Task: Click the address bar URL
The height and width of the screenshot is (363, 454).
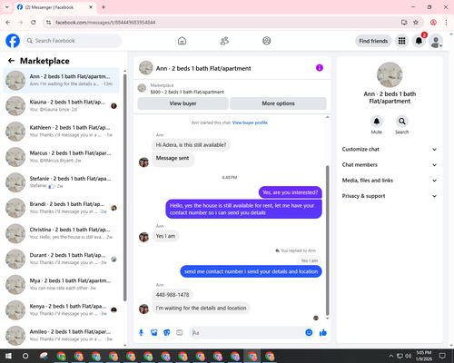Action: [x=105, y=23]
